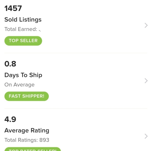
Task: Open the Average Rating heading
Action: (x=27, y=130)
